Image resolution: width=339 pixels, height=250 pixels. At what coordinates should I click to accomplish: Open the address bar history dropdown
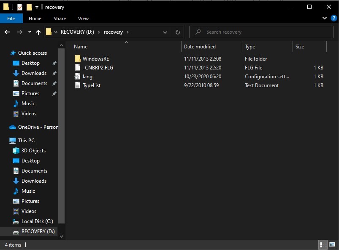click(165, 32)
